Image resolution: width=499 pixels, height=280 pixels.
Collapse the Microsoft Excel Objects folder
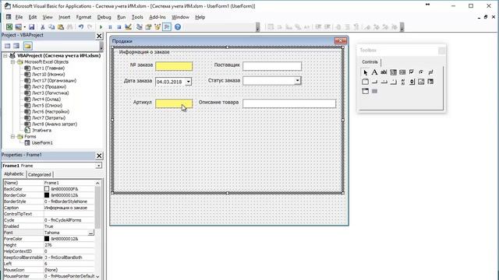pos(13,62)
